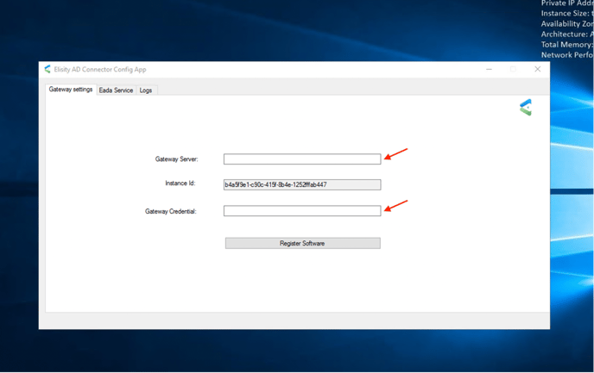Select the Gateway settings tab

71,90
